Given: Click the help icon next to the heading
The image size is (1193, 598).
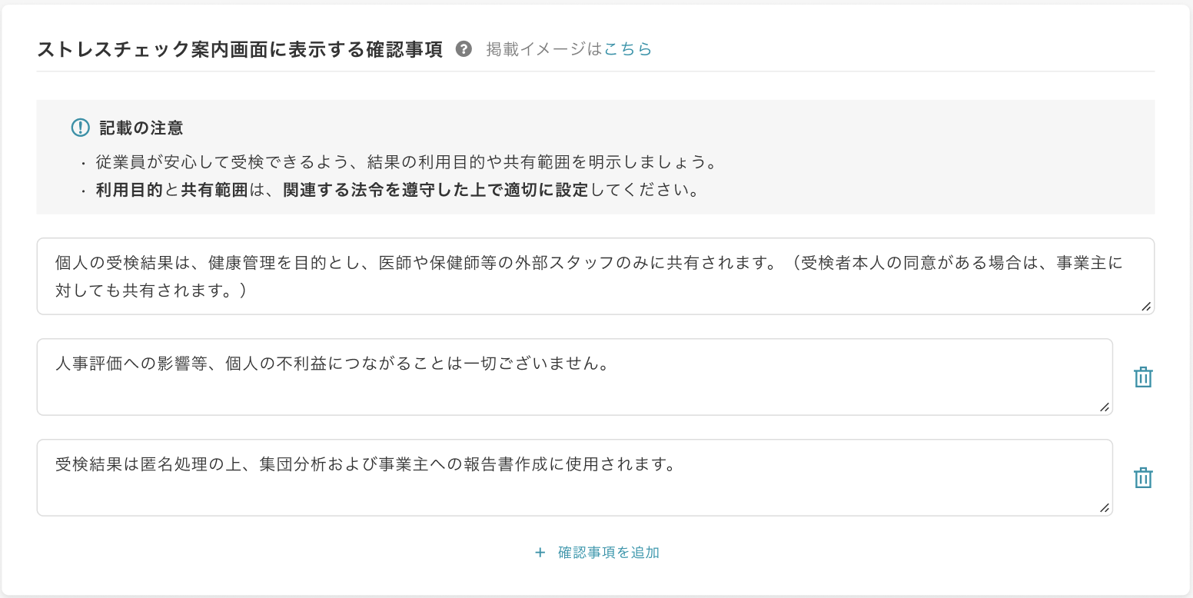Looking at the screenshot, I should [464, 48].
